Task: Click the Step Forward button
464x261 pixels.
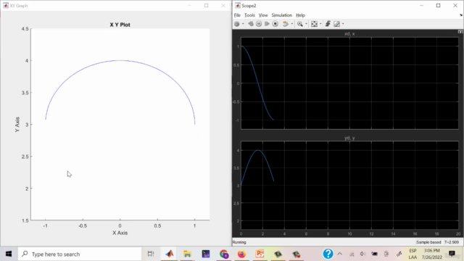Action: point(267,24)
